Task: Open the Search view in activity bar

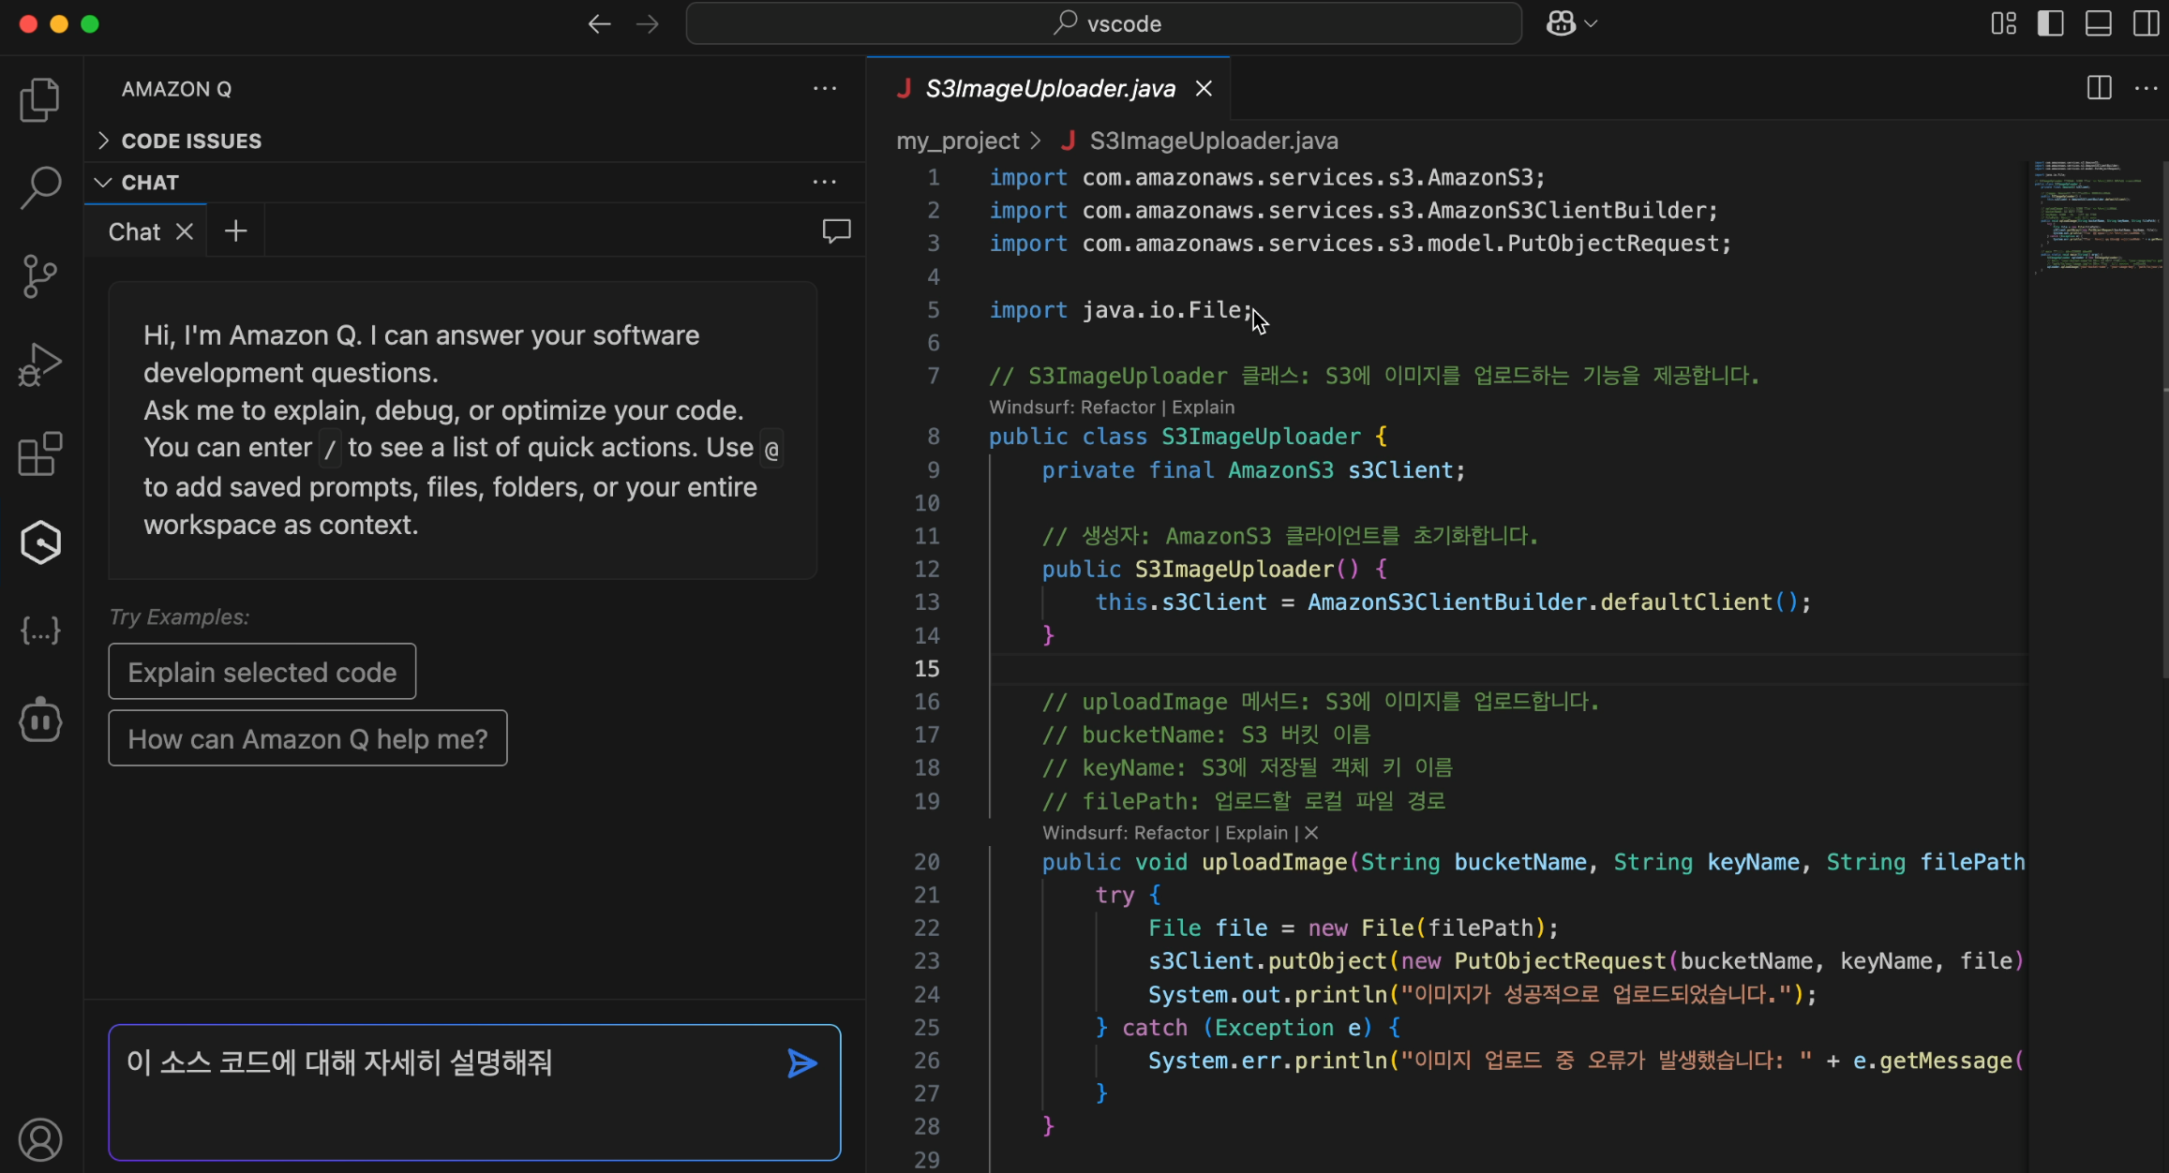Action: pos(39,187)
